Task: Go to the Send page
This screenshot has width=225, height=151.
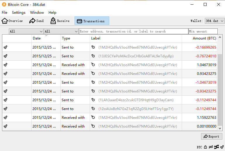Action: pyautogui.click(x=37, y=21)
